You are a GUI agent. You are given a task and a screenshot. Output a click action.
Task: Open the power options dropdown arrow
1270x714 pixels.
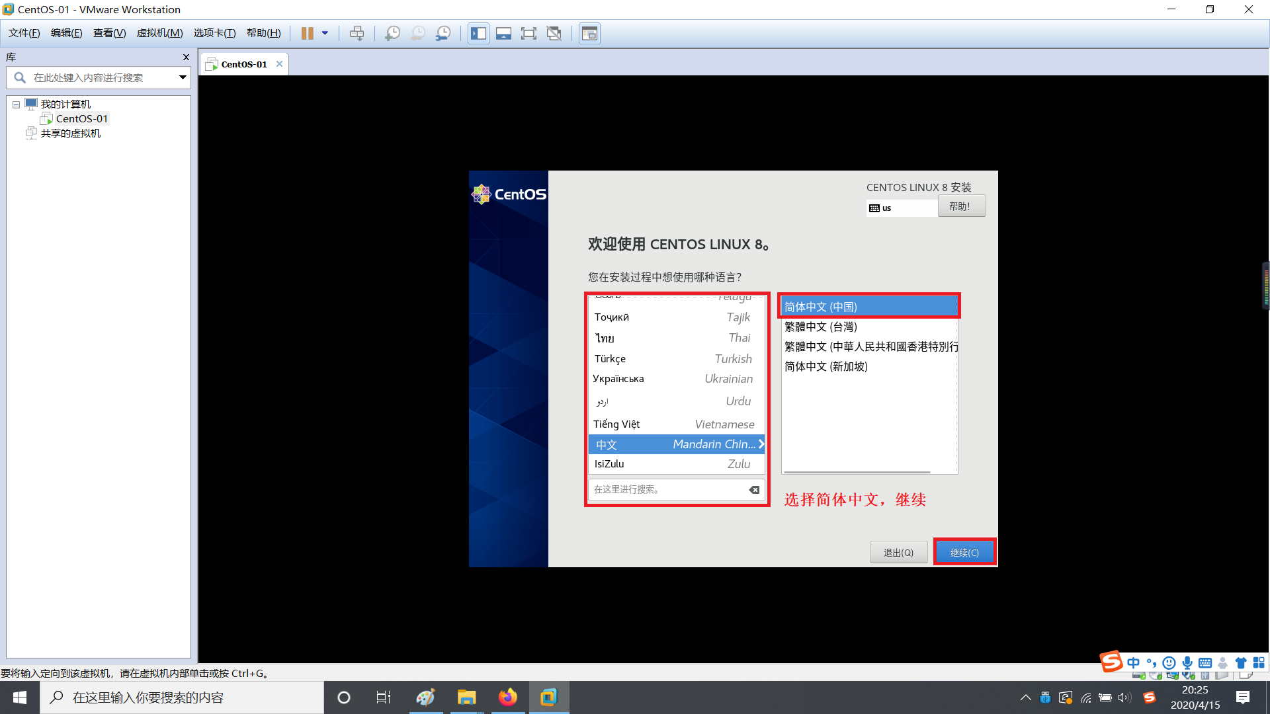coord(325,33)
